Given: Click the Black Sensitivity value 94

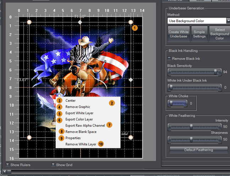Looking at the screenshot, I should point(225,72).
